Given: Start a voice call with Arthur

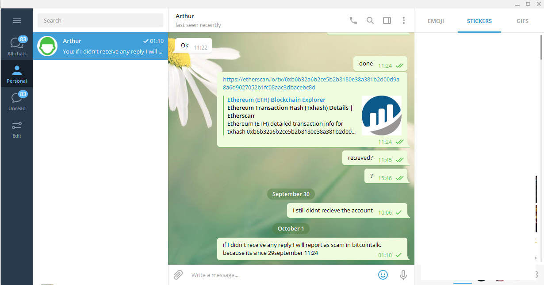Looking at the screenshot, I should click(x=353, y=20).
